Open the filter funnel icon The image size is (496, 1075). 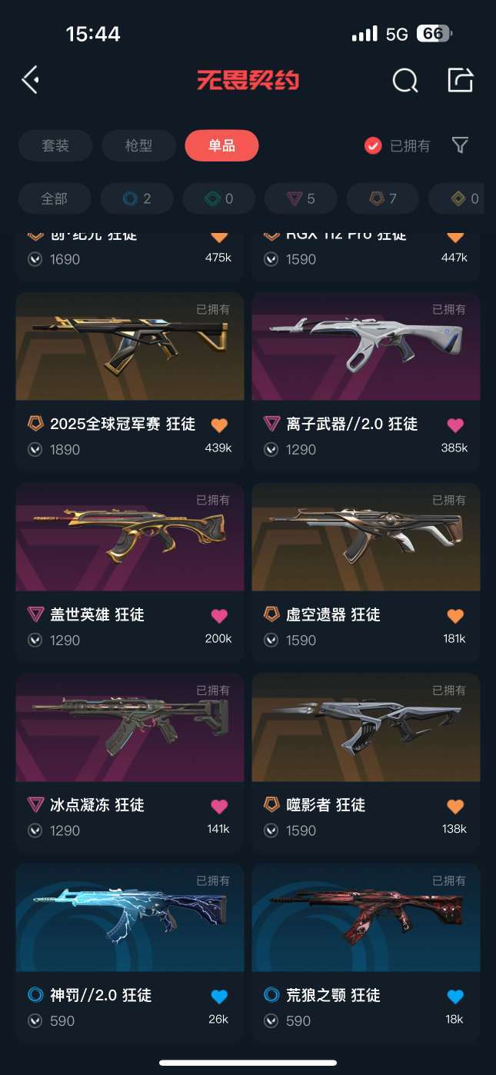click(460, 145)
